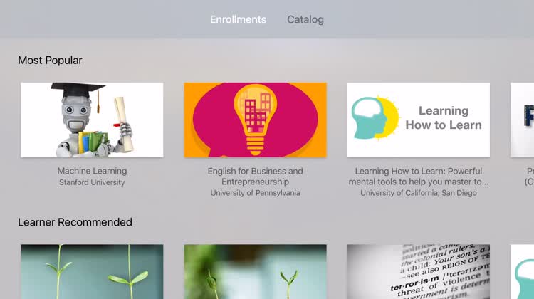Open the cut-off fourth Learner Recommended thumbnail
The height and width of the screenshot is (299, 534).
[x=523, y=272]
